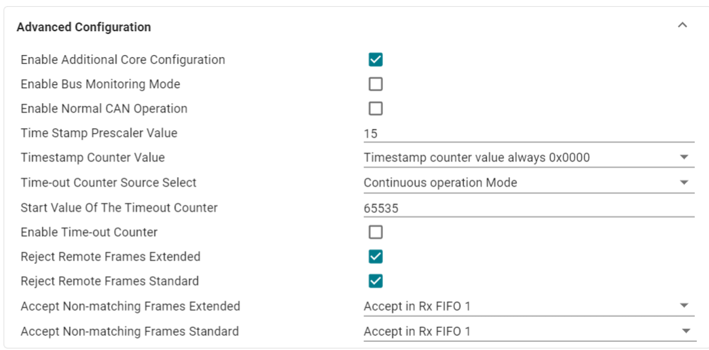The width and height of the screenshot is (709, 350).
Task: Collapse the Advanced Configuration section chevron
Action: [x=683, y=26]
